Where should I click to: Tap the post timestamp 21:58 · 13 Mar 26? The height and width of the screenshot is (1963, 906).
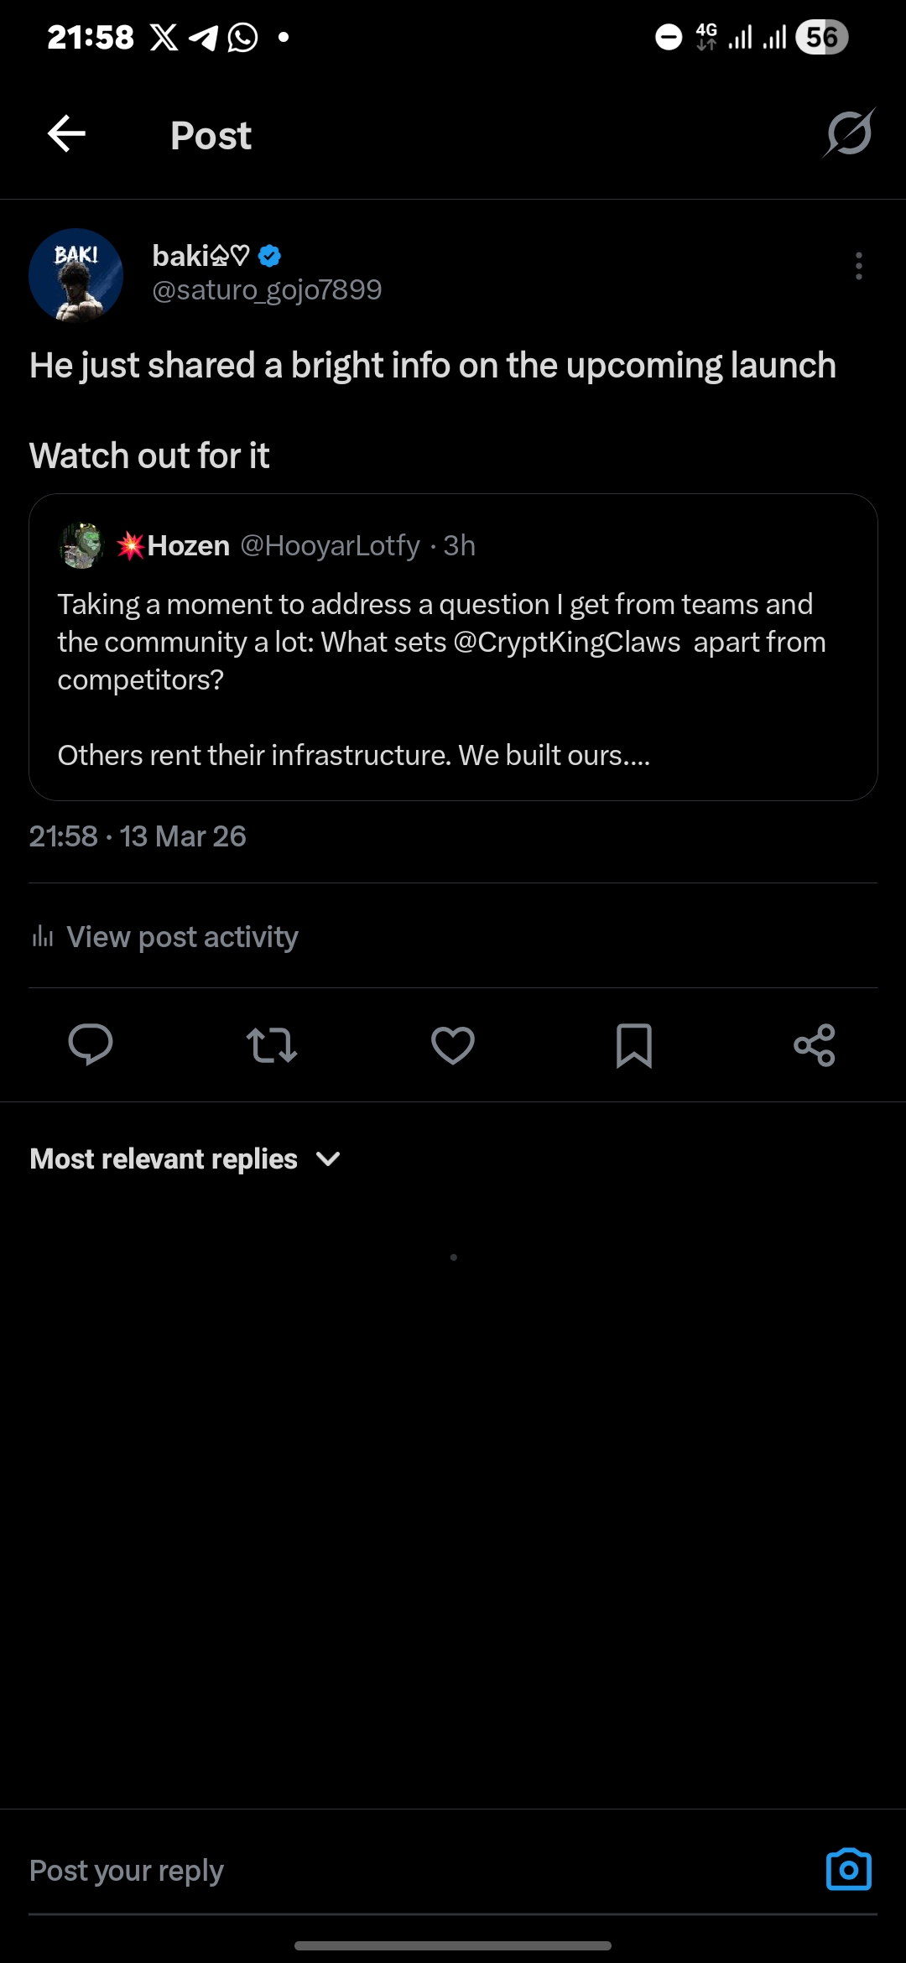tap(138, 836)
